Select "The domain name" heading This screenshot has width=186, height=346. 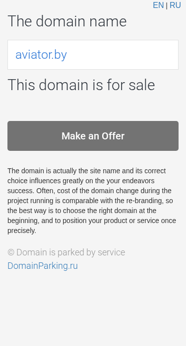pyautogui.click(x=67, y=21)
